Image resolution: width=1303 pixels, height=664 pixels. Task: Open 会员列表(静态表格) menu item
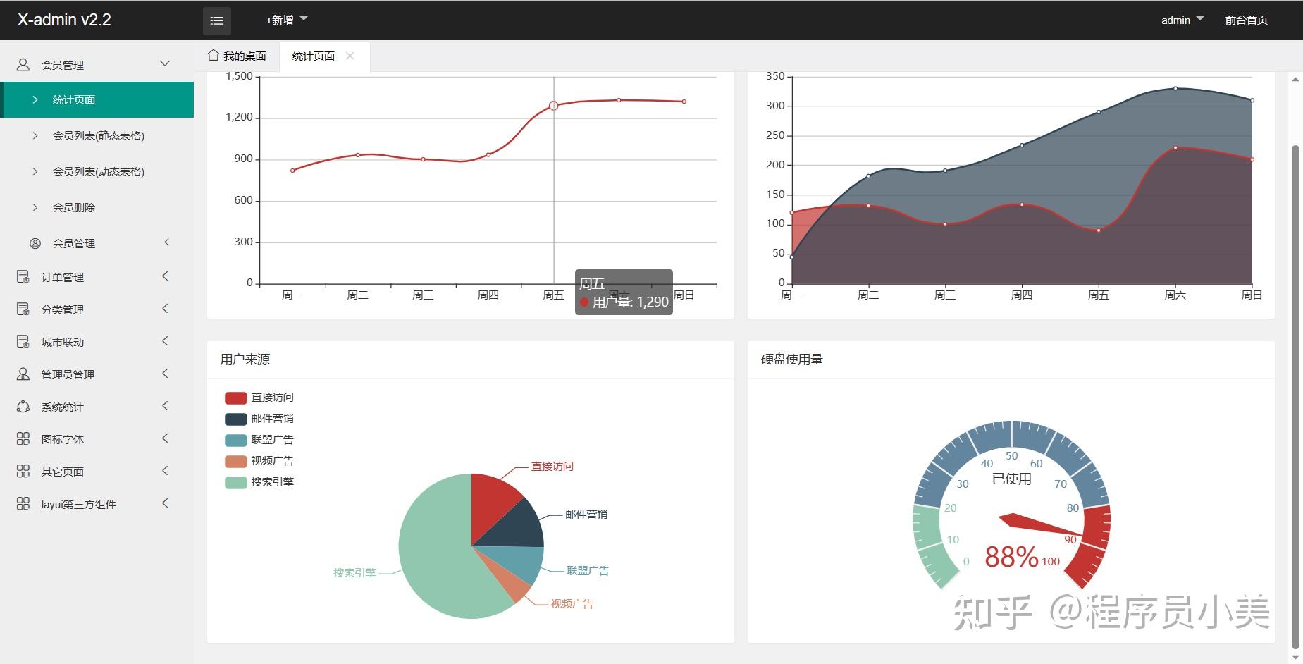(98, 135)
